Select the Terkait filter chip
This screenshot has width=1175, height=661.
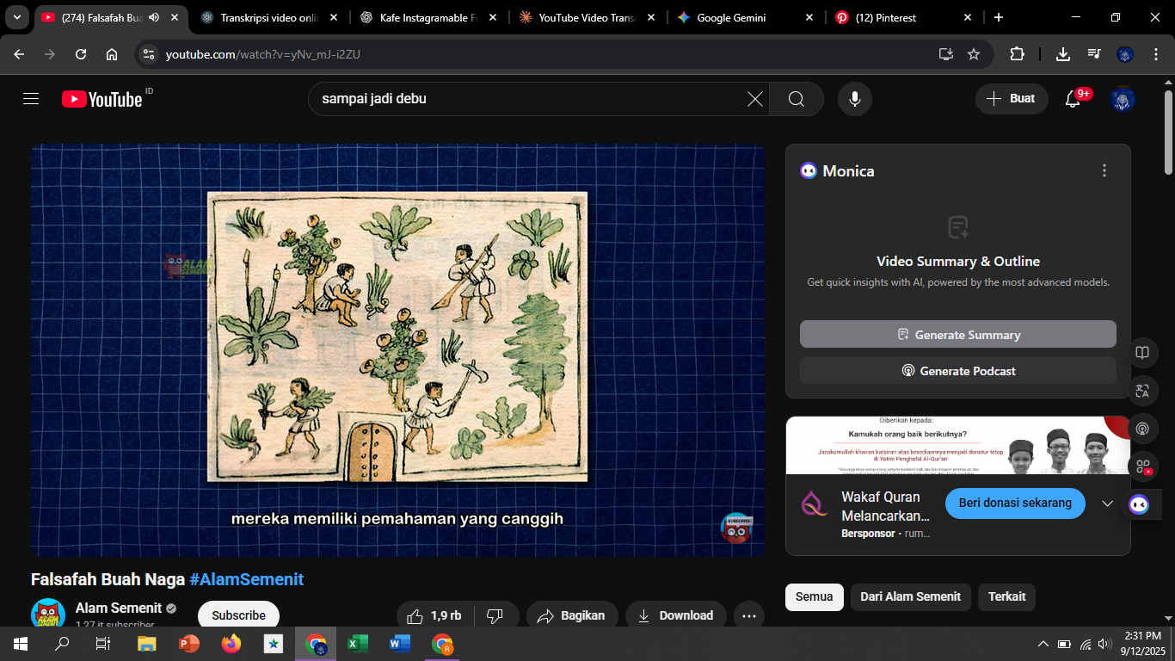click(1007, 596)
